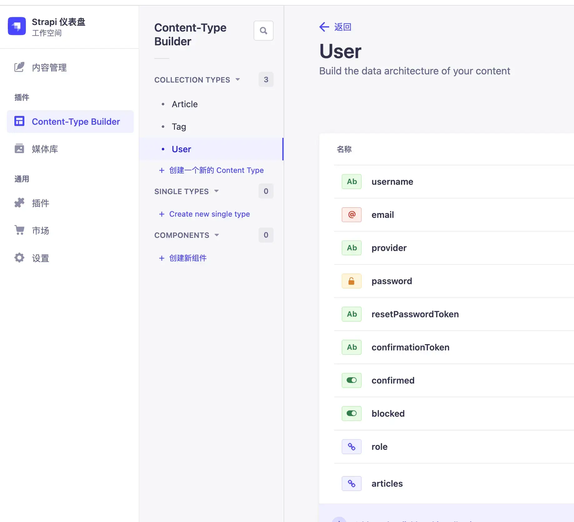Click the password field lock icon
The image size is (574, 522).
[x=351, y=281]
